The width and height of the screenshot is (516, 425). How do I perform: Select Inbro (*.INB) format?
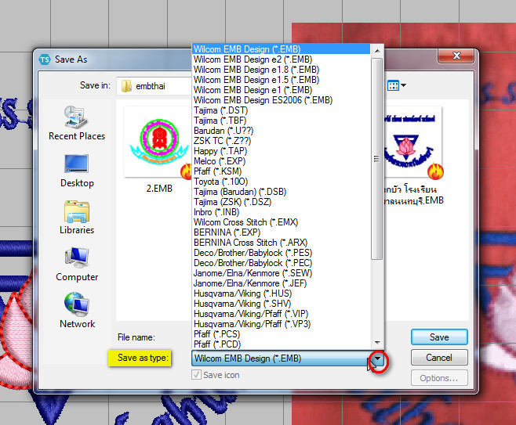(282, 212)
